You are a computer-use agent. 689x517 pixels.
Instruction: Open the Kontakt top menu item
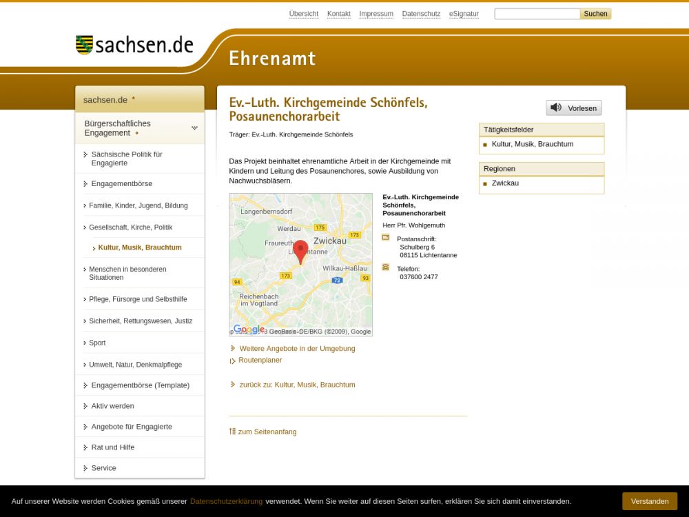coord(338,14)
